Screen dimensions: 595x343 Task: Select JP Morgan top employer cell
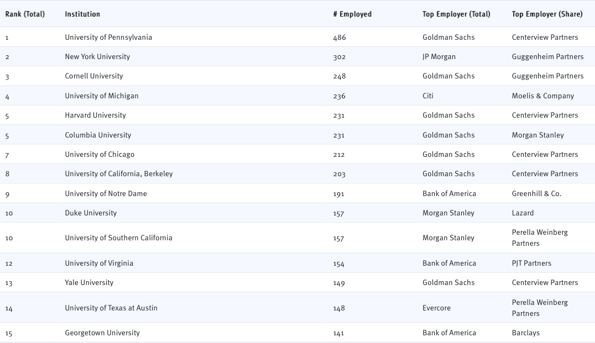point(439,56)
